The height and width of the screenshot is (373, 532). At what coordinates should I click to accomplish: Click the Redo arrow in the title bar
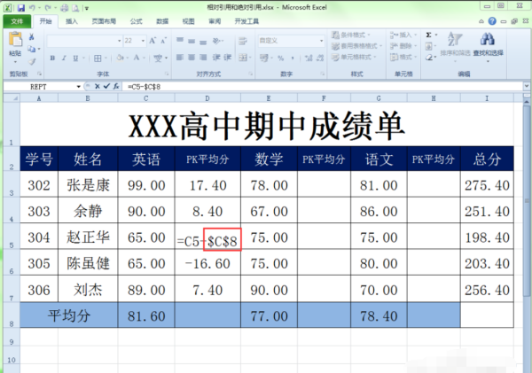pos(48,7)
